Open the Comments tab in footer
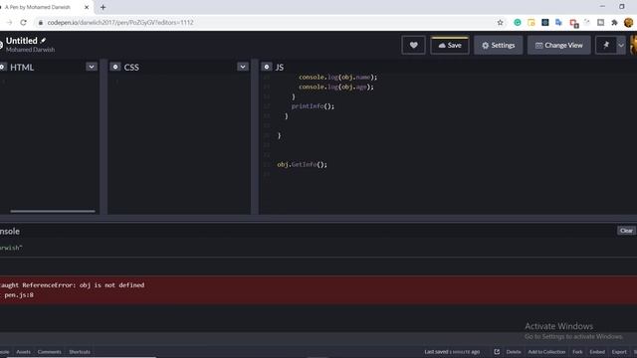Viewport: 637px width, 358px height. [x=49, y=352]
